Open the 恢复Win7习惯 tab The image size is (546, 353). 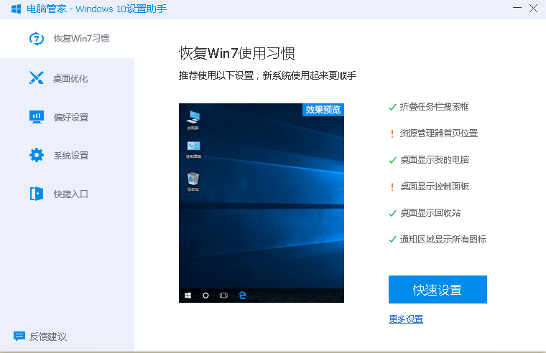(x=68, y=39)
